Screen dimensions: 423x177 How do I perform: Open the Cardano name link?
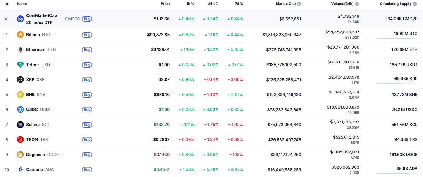tap(35, 169)
